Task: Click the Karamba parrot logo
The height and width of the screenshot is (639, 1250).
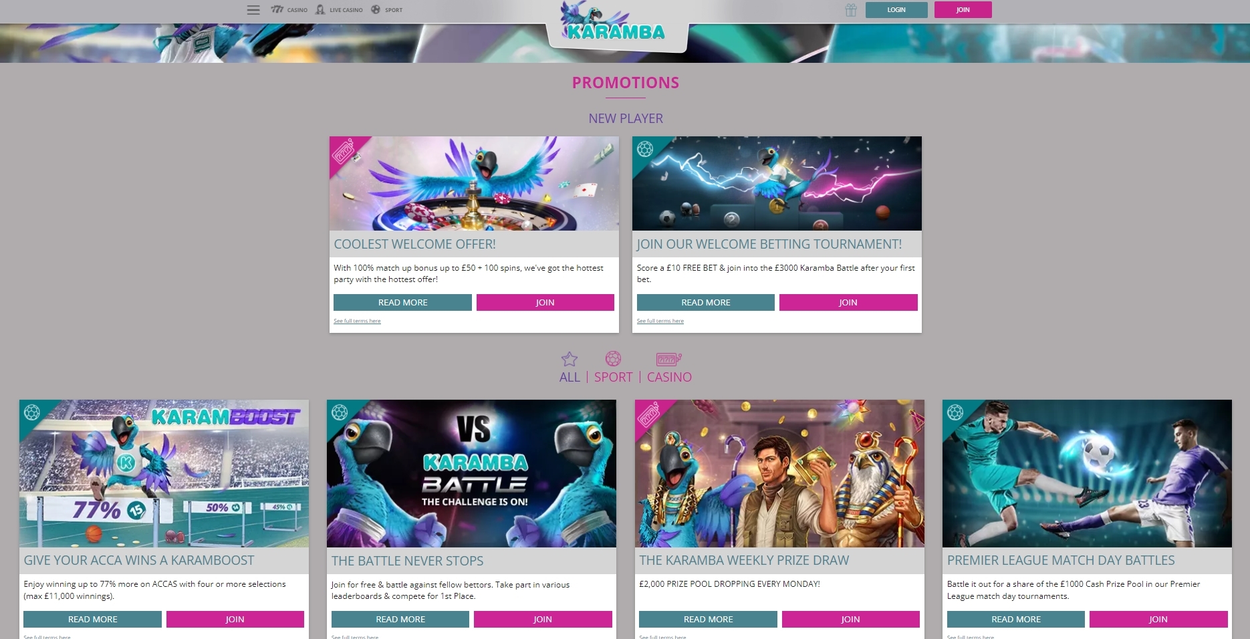Action: coord(616,23)
